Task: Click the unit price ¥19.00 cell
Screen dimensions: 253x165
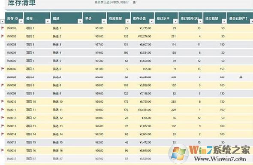Action: [99, 53]
